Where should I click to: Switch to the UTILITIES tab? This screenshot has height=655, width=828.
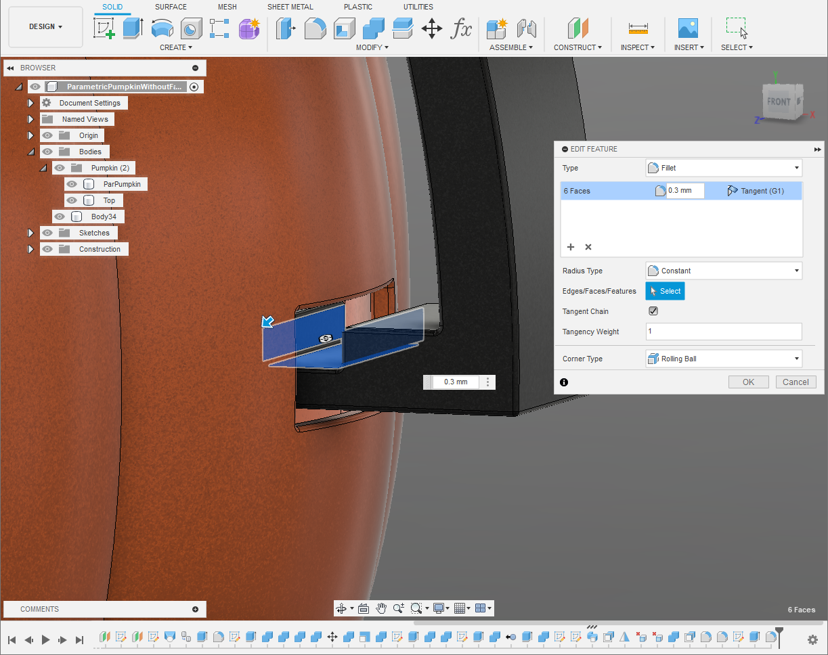(418, 7)
